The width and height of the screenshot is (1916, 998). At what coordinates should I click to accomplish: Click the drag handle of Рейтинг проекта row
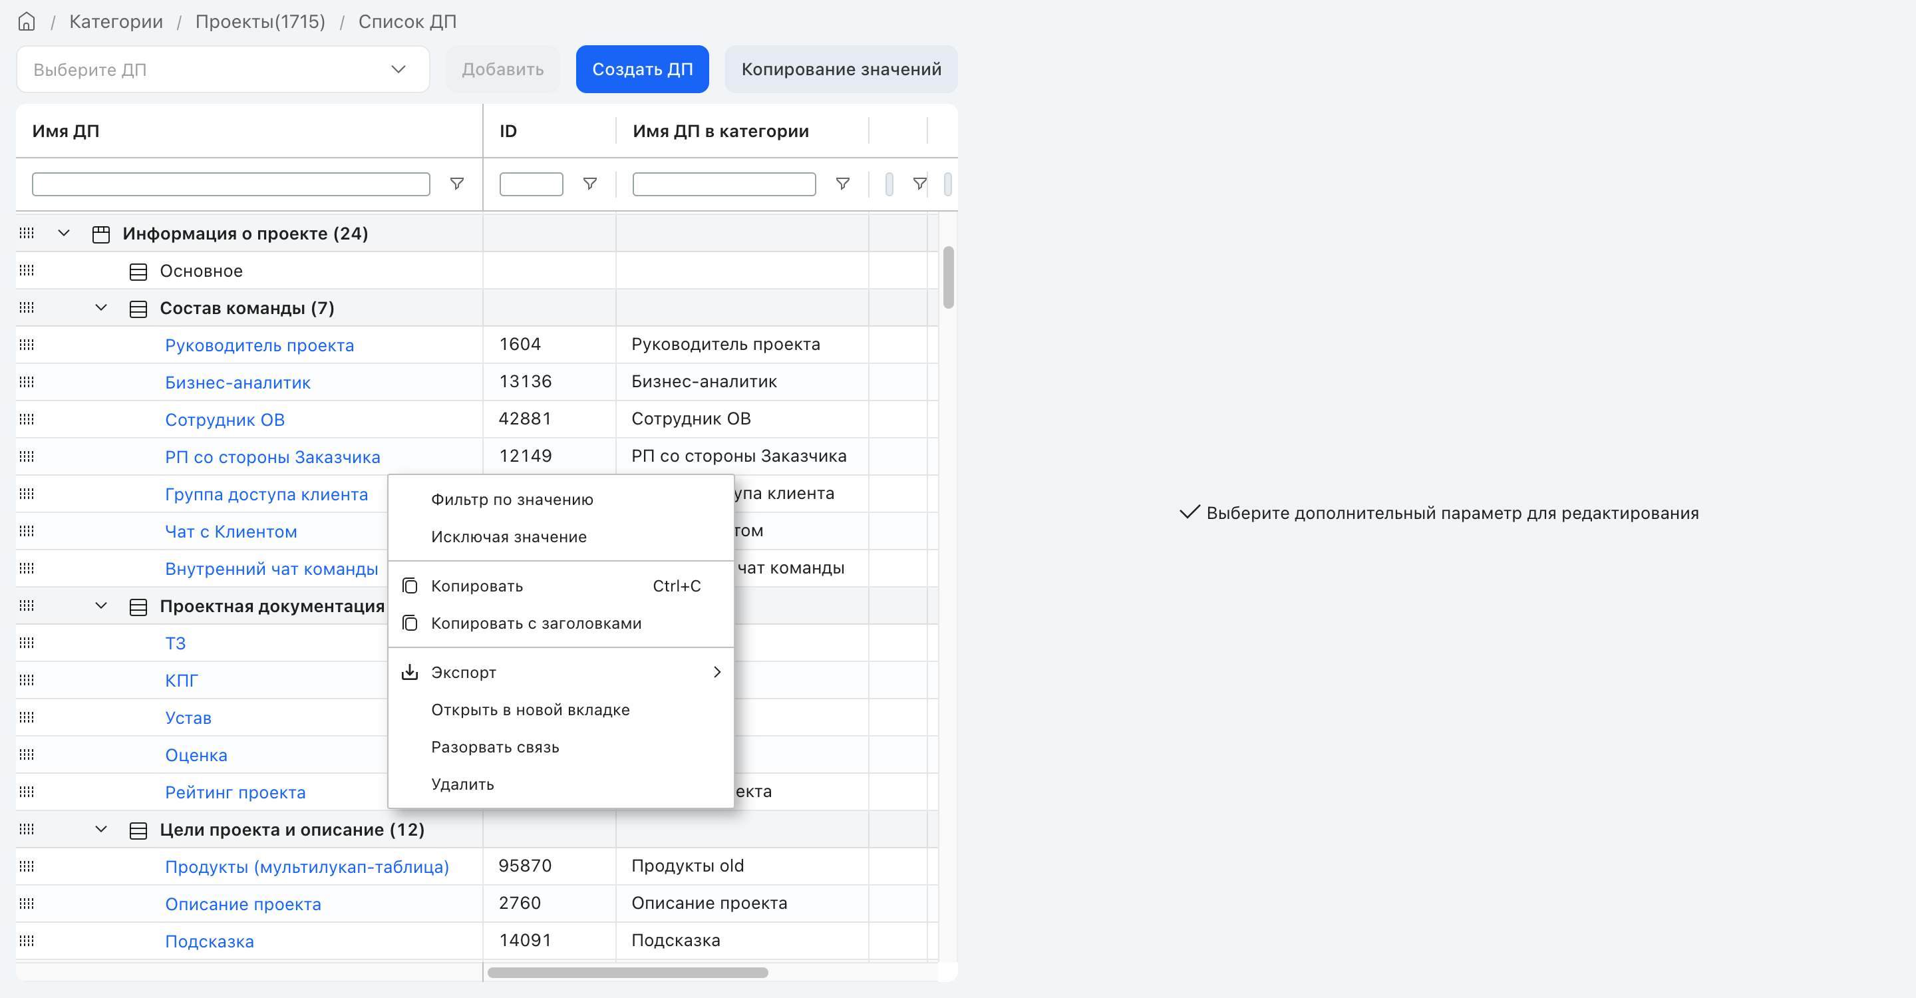pyautogui.click(x=27, y=791)
